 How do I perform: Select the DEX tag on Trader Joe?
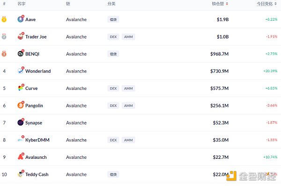point(113,37)
